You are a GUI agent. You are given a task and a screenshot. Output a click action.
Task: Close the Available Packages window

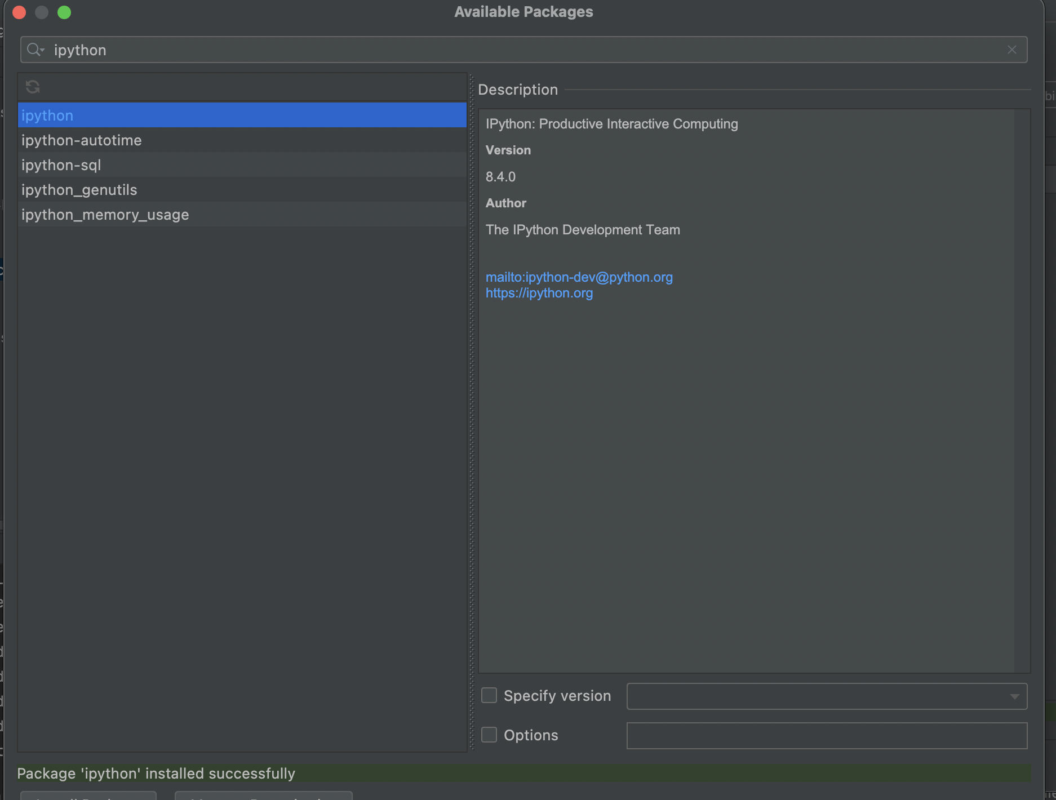pyautogui.click(x=19, y=12)
